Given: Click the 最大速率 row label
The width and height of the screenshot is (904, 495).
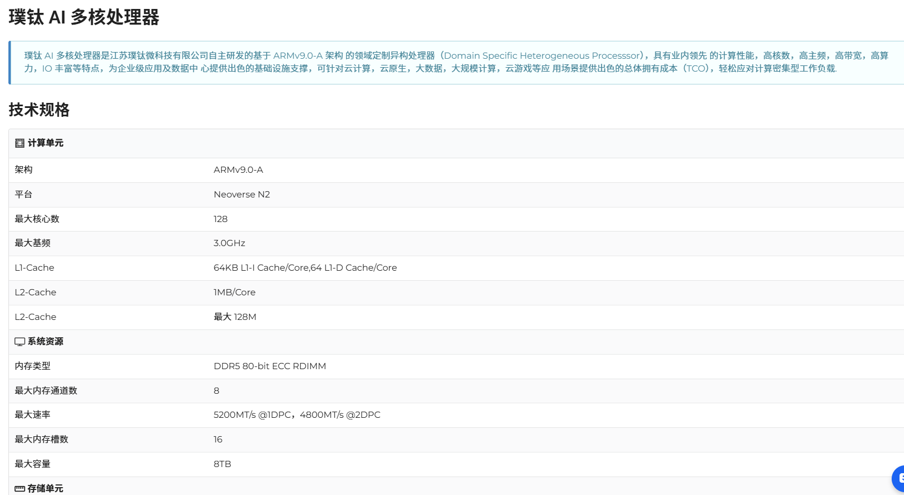Looking at the screenshot, I should point(32,415).
